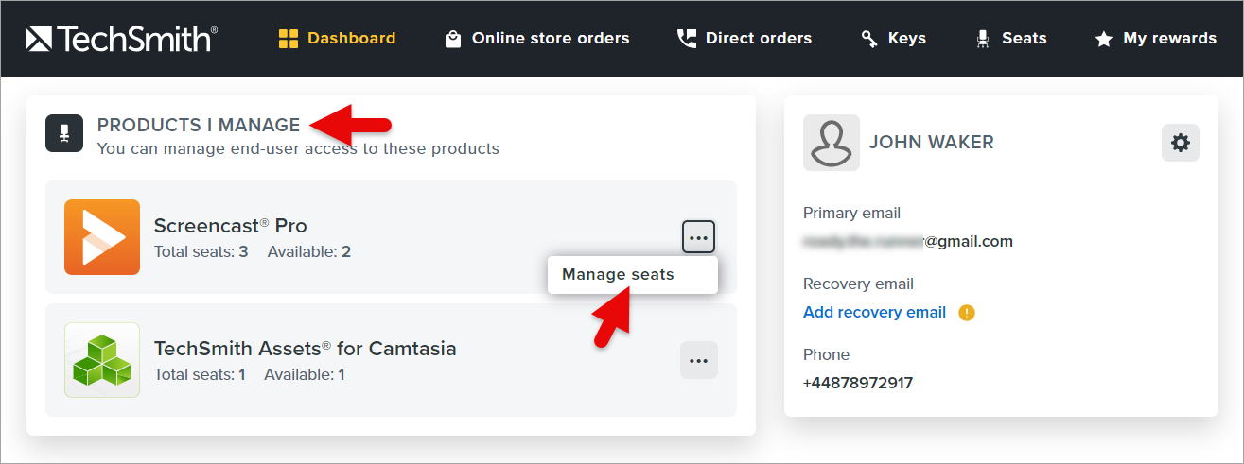This screenshot has height=464, width=1244.
Task: Open the My rewards page
Action: coord(1168,39)
